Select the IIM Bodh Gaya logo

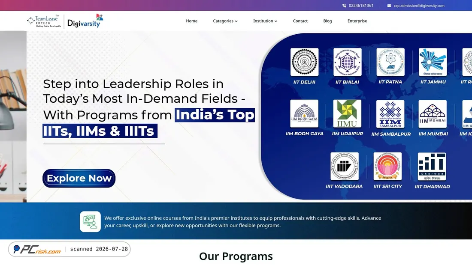click(304, 113)
